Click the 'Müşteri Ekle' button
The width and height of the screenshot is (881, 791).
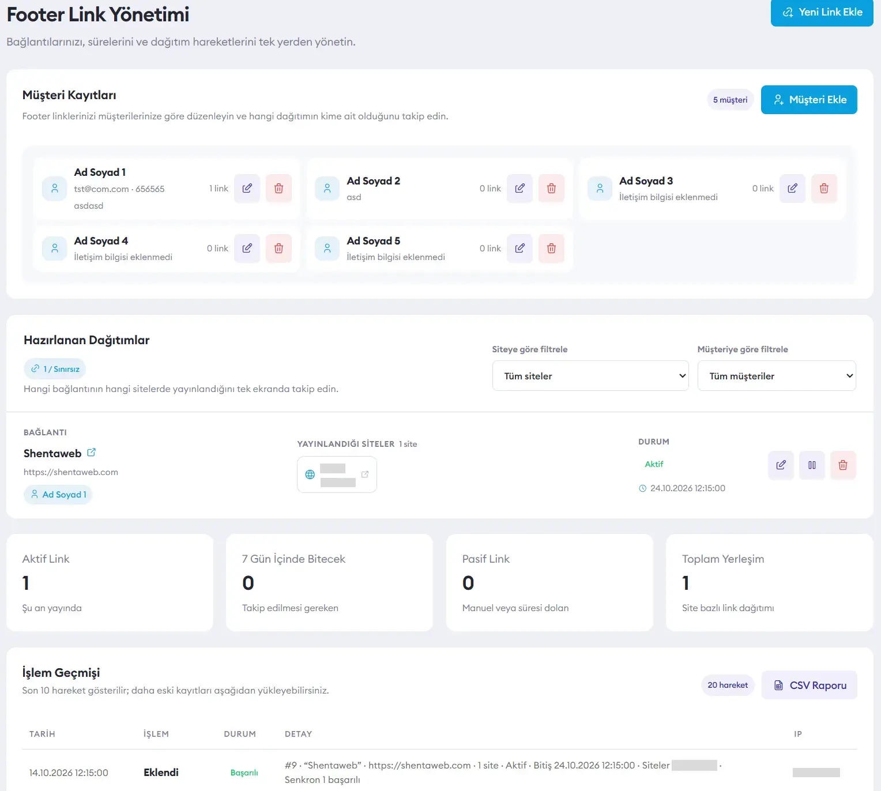pyautogui.click(x=809, y=100)
